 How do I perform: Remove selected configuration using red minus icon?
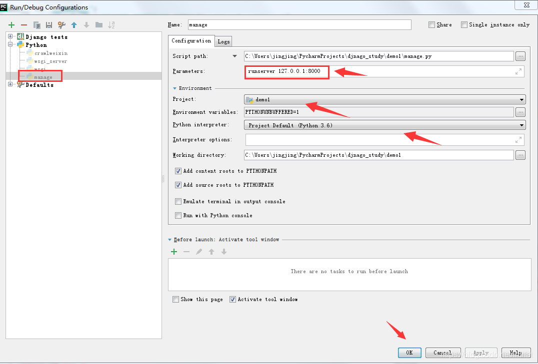pyautogui.click(x=24, y=25)
